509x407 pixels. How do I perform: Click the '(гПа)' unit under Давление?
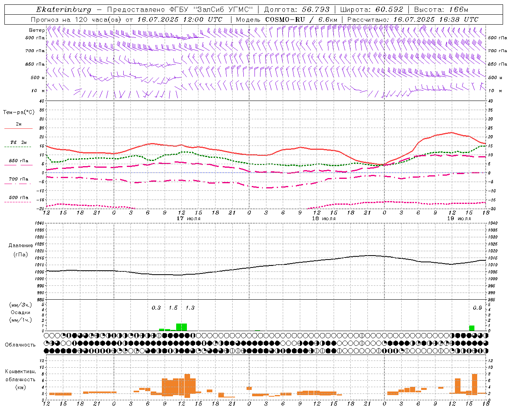click(20, 255)
